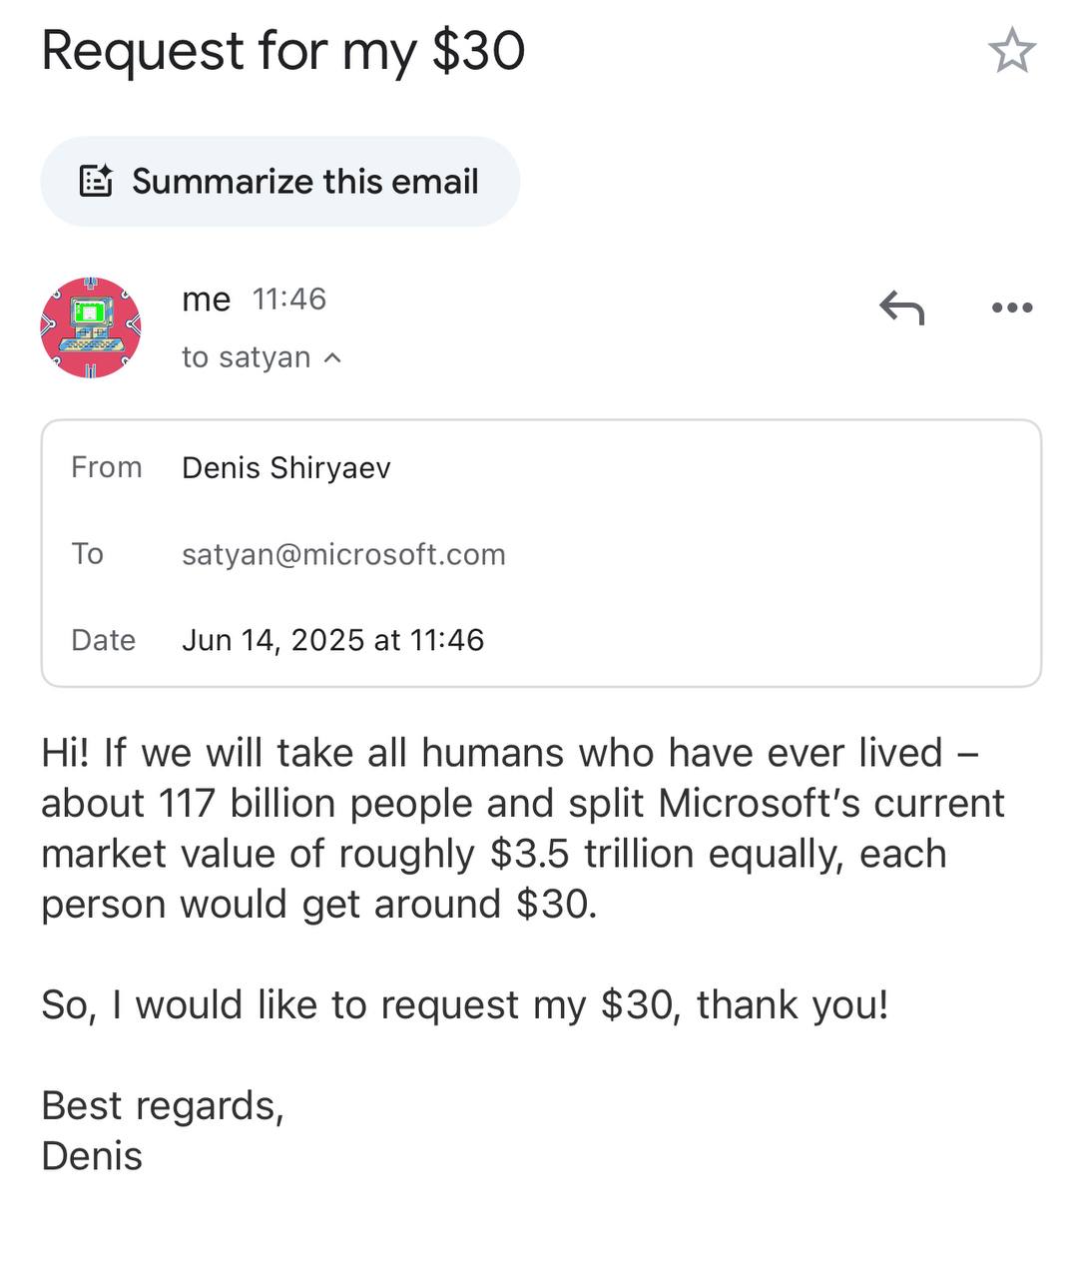The image size is (1083, 1278).
Task: Tap the 'Summarize this email' text
Action: pyautogui.click(x=305, y=182)
